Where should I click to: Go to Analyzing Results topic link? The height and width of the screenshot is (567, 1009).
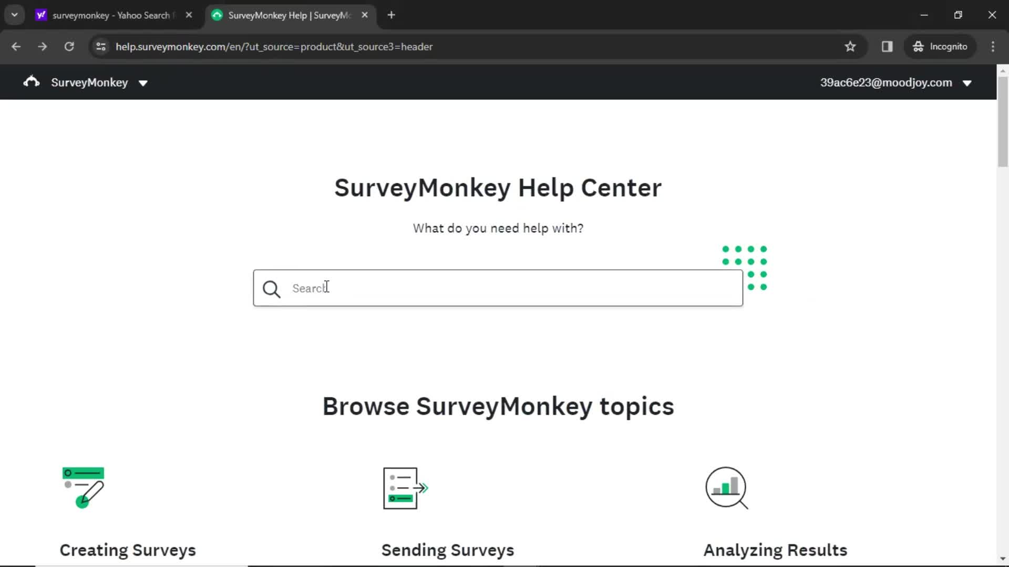(775, 550)
